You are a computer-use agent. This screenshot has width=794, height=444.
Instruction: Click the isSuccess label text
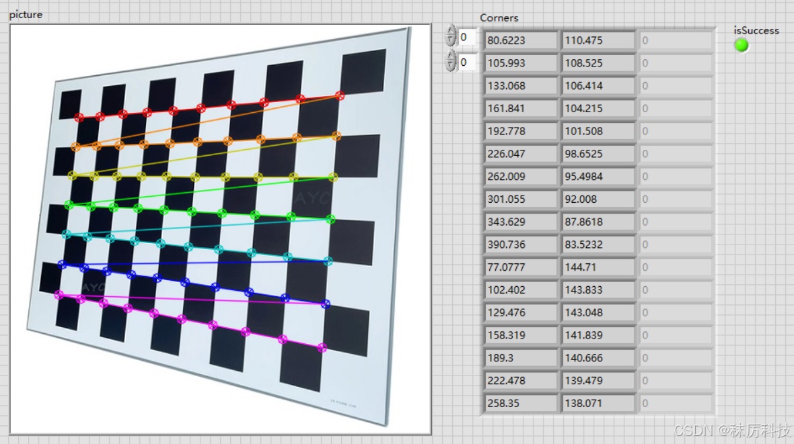point(756,30)
